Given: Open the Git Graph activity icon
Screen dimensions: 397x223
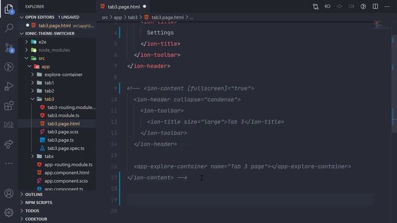Looking at the screenshot, I should 9,67.
